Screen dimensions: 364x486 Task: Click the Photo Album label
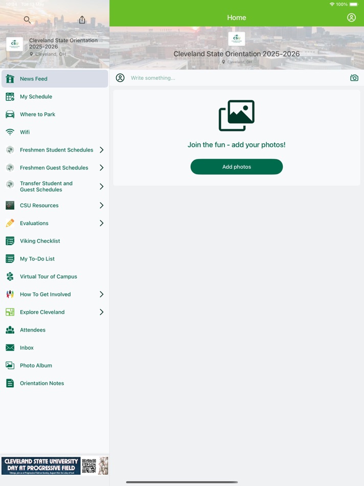[x=36, y=365]
